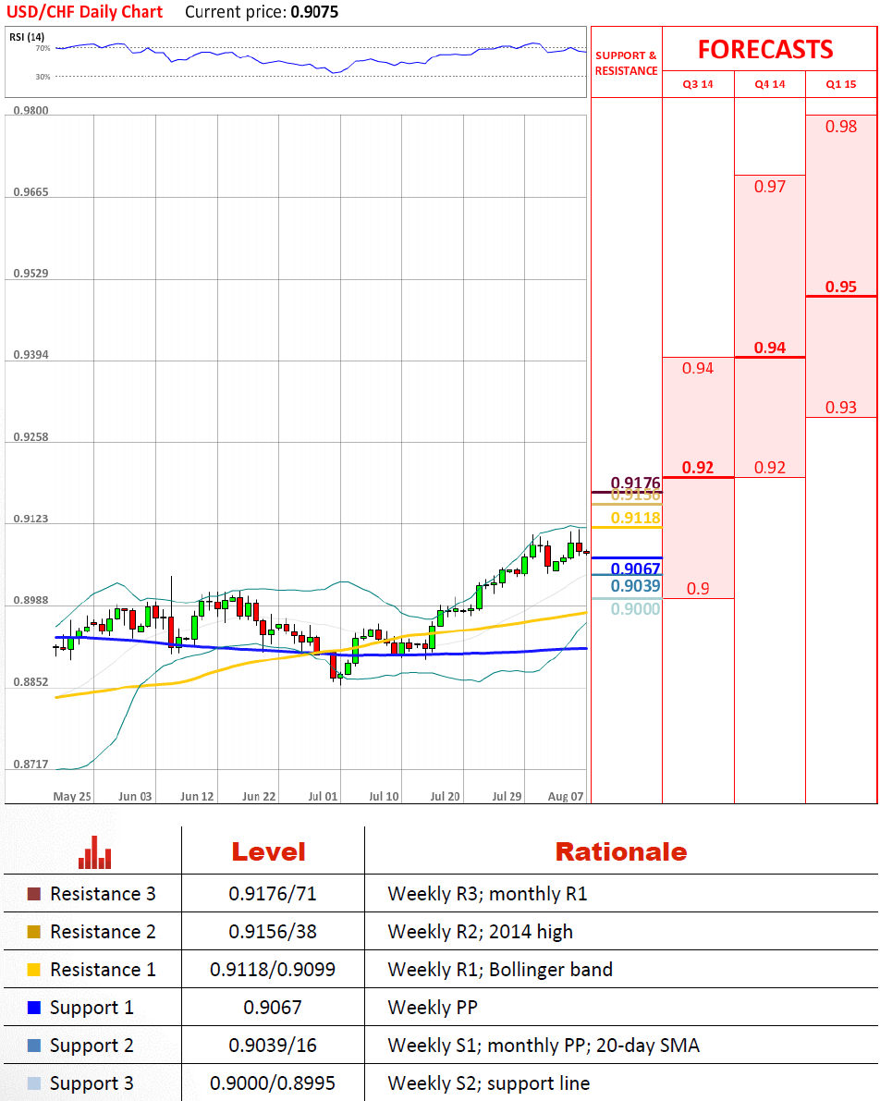
Task: Click the RSI (14) indicator label
Action: (27, 37)
